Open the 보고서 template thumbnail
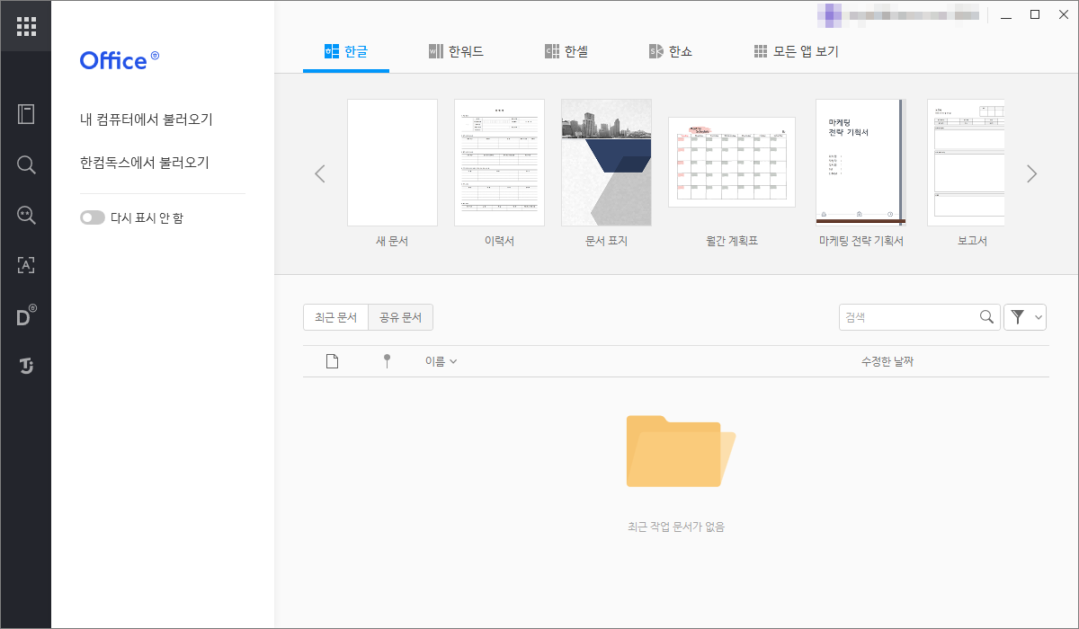 coord(966,163)
